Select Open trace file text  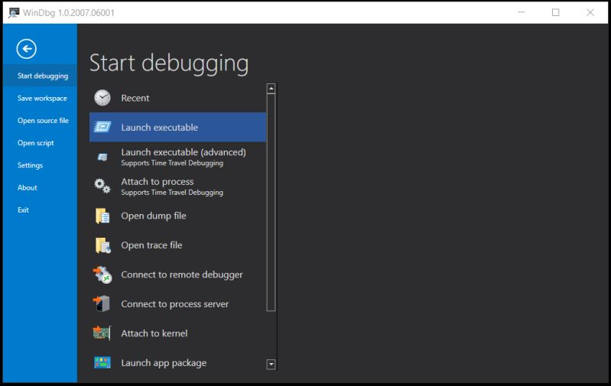[x=151, y=245]
